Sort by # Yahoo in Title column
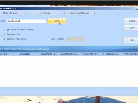Screen dimensions: 138x103 (x=130, y=54)
